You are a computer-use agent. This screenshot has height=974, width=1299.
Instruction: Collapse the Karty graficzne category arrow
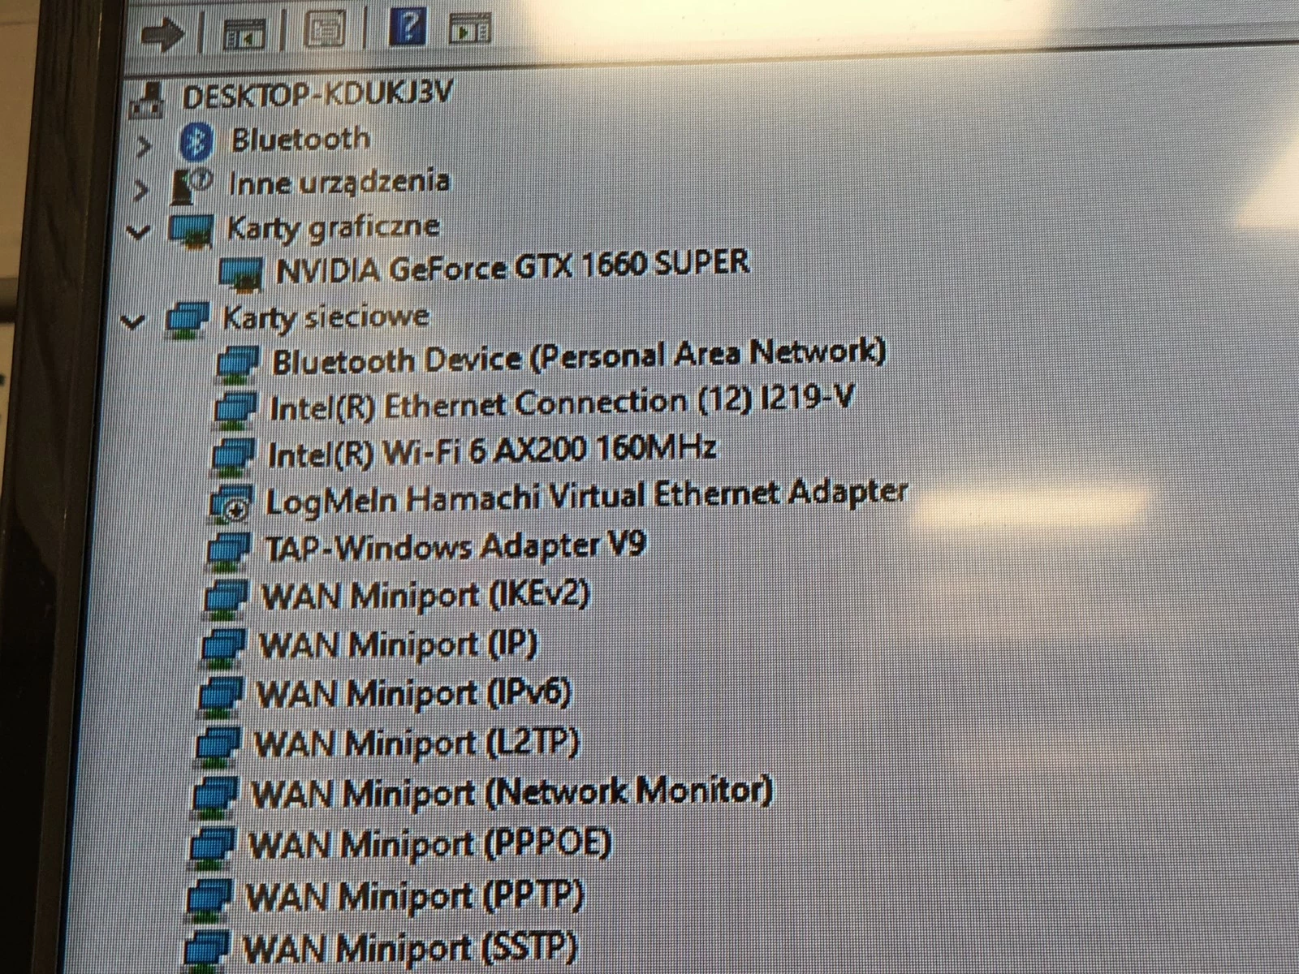click(139, 232)
